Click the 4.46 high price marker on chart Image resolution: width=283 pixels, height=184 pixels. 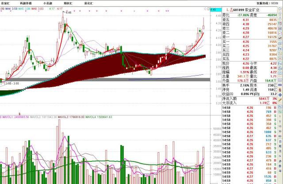pos(69,12)
